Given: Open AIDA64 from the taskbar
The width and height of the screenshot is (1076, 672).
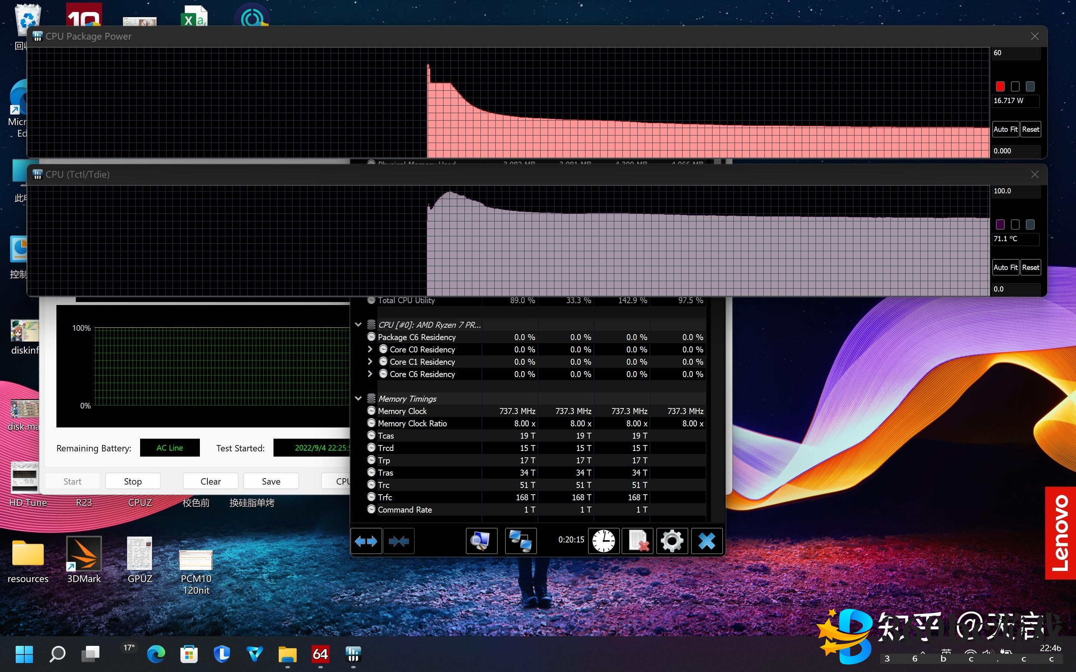Looking at the screenshot, I should [320, 654].
